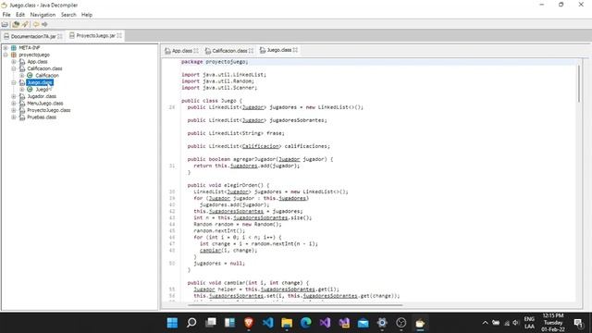592x333 pixels.
Task: Switch to the App.class editor tab
Action: (x=181, y=50)
